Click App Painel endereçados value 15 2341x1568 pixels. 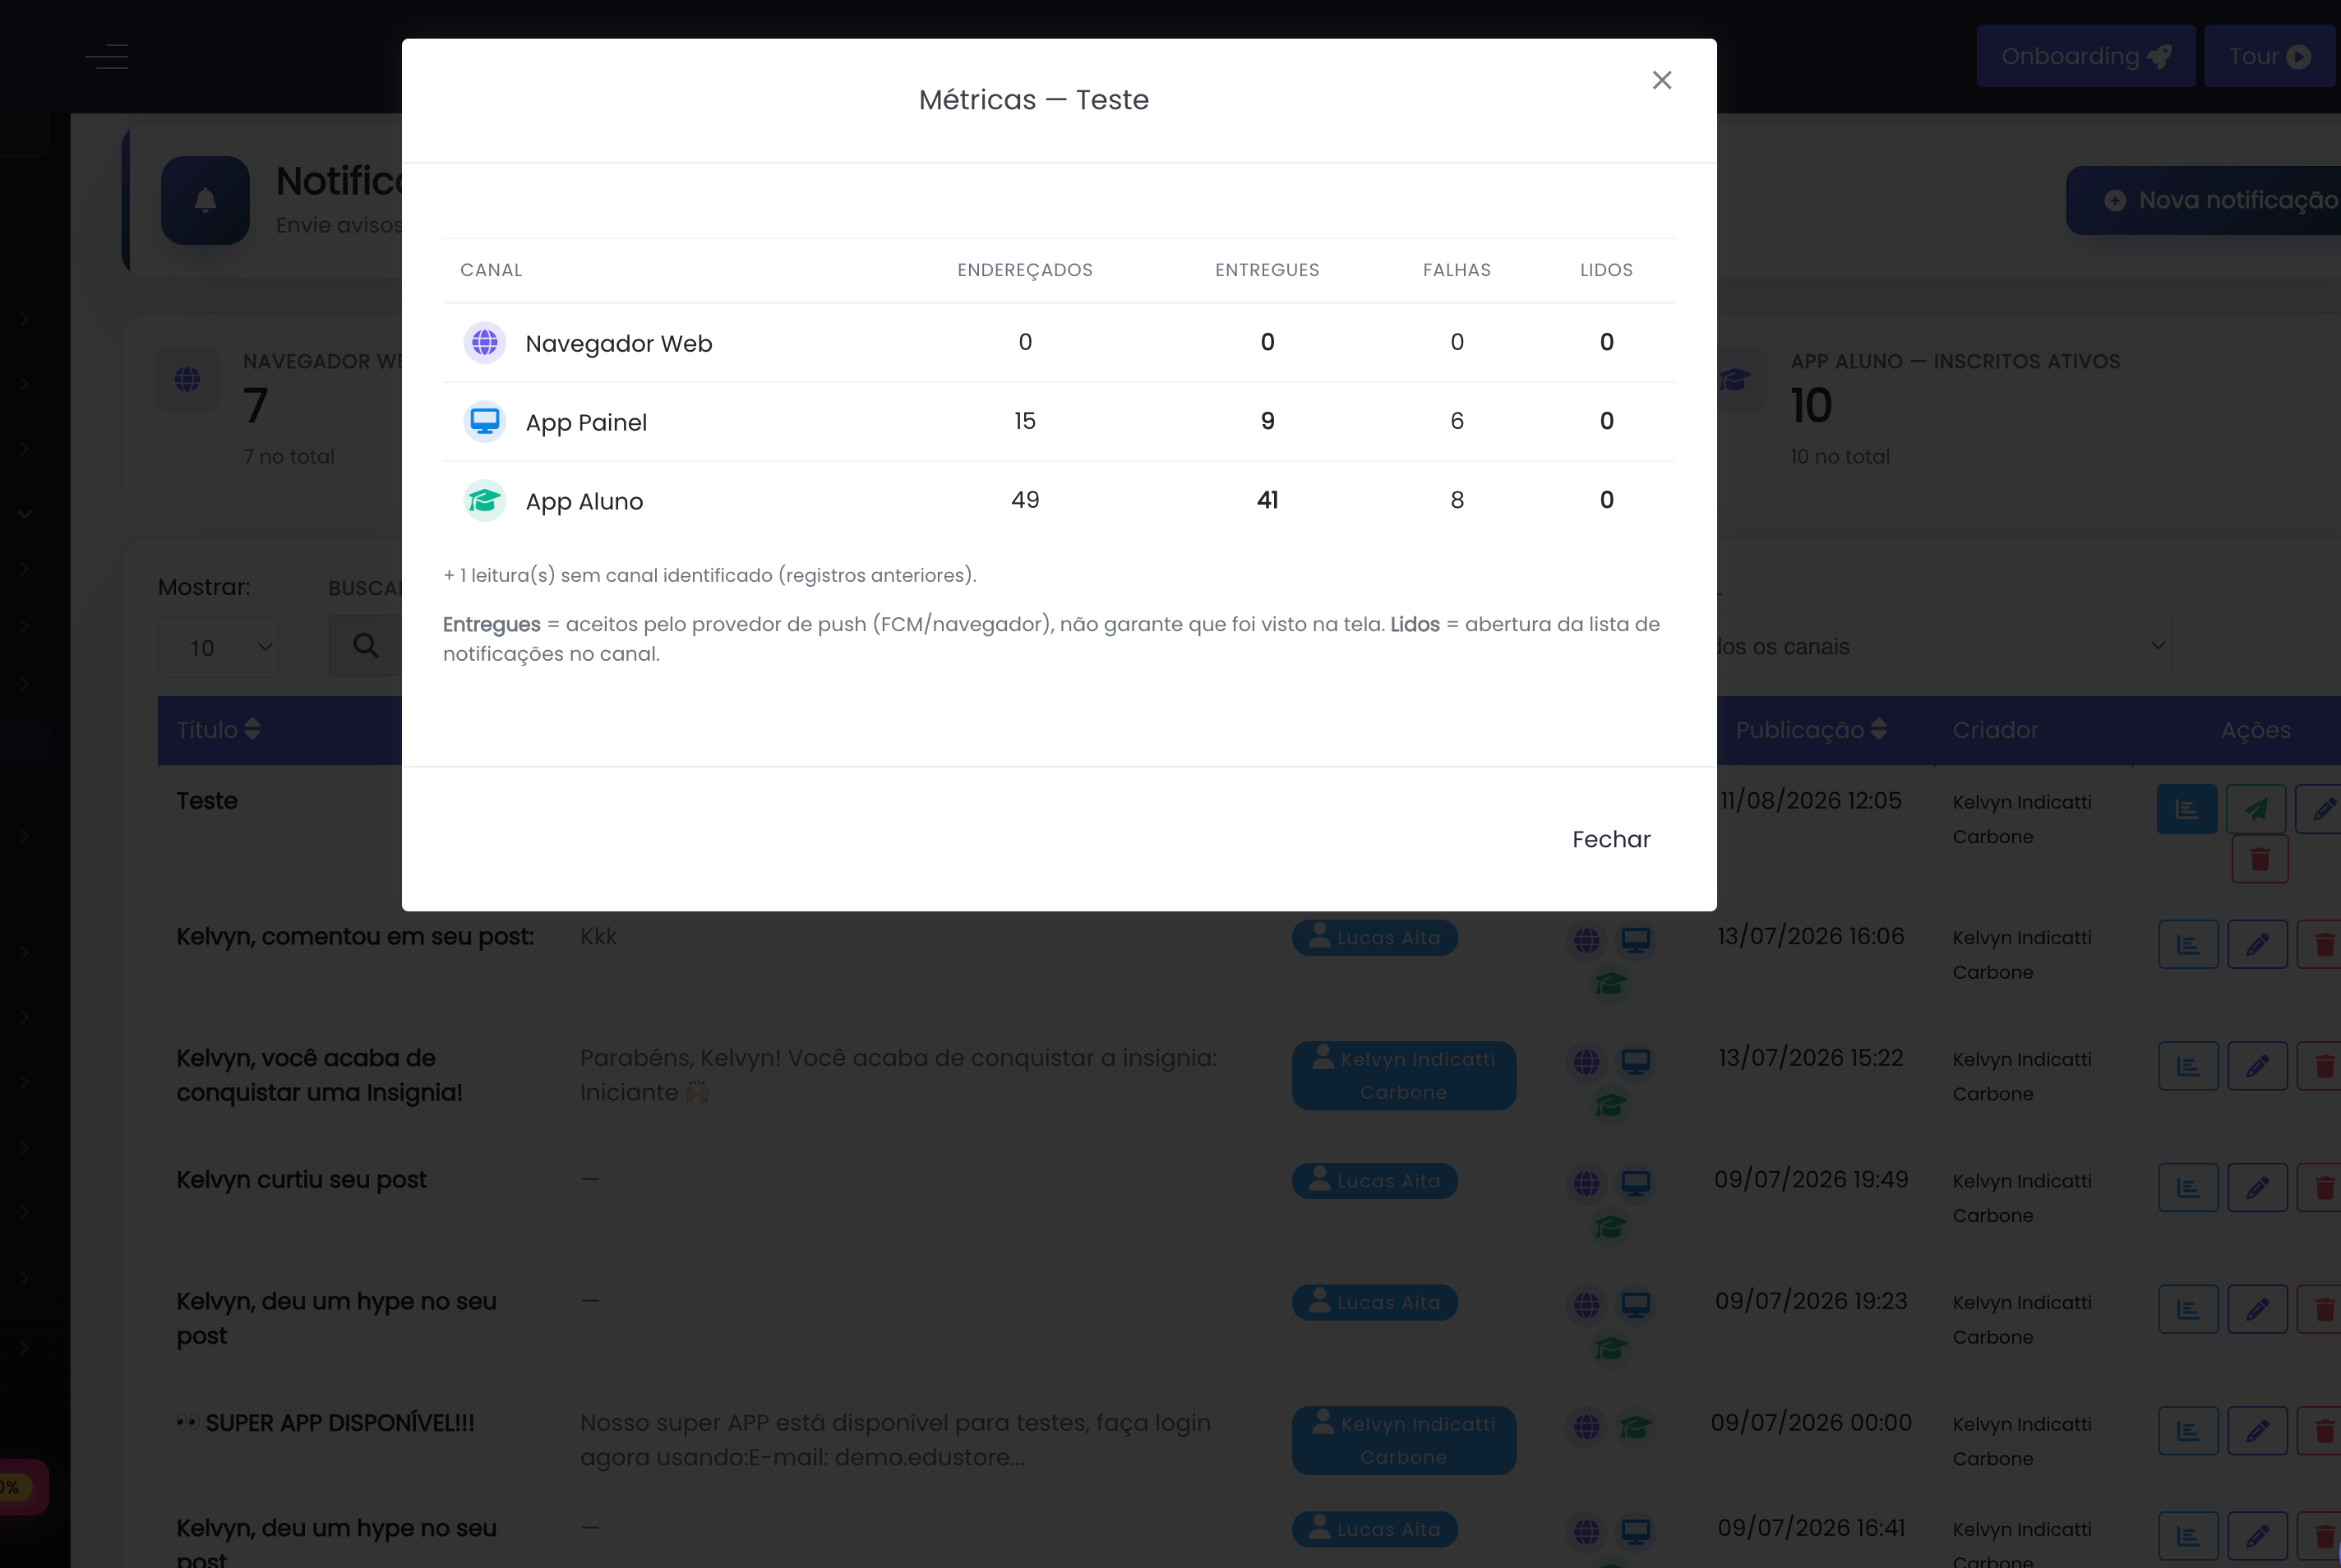pyautogui.click(x=1025, y=421)
